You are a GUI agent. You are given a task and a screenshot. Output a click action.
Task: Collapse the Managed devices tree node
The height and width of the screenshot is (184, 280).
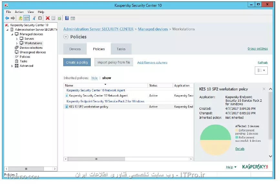(12, 34)
